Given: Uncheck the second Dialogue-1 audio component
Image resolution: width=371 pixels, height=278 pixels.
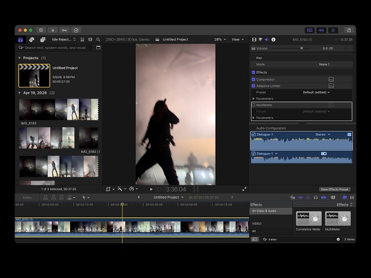Looking at the screenshot, I should (253, 153).
